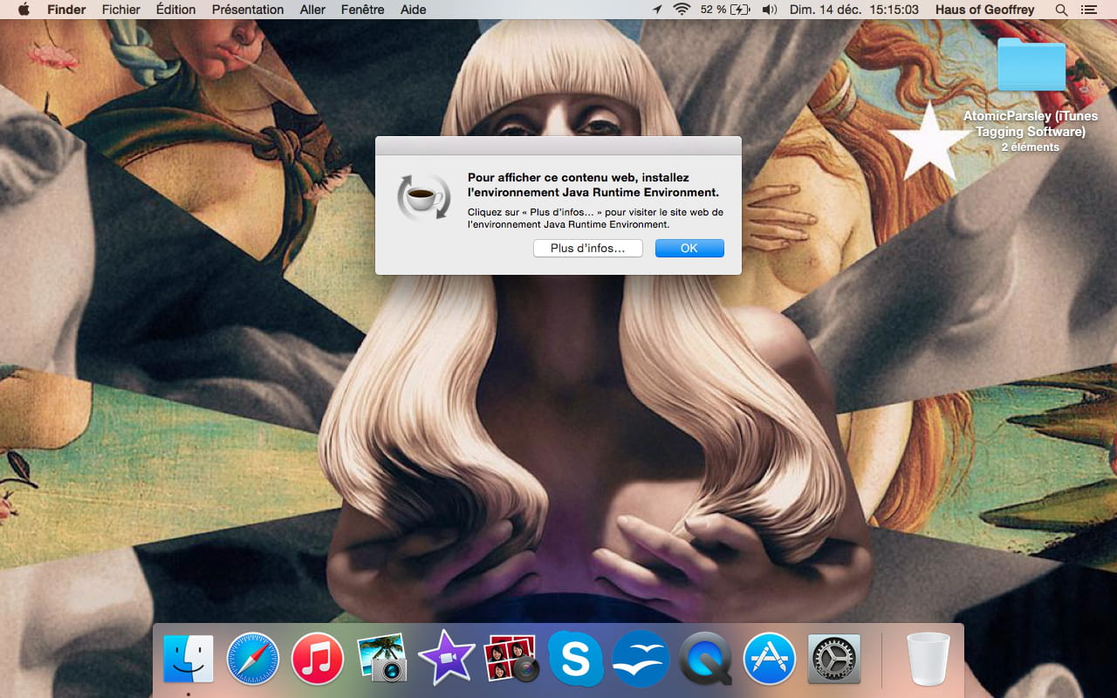Open iTunes from the Dock
1117x698 pixels.
click(318, 659)
